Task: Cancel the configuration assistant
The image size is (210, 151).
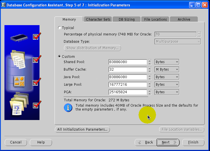Action: point(16,142)
